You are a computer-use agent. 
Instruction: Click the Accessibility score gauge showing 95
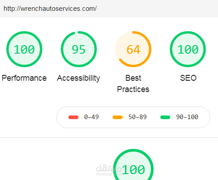coord(79,49)
